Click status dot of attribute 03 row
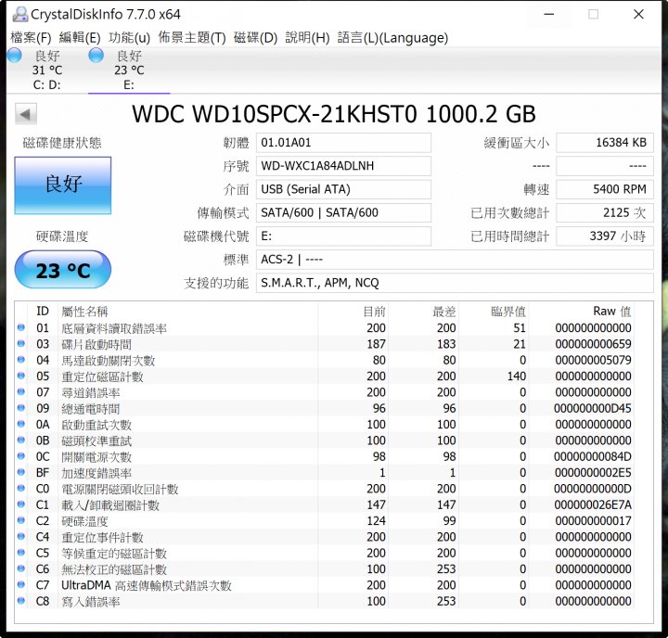 20,343
